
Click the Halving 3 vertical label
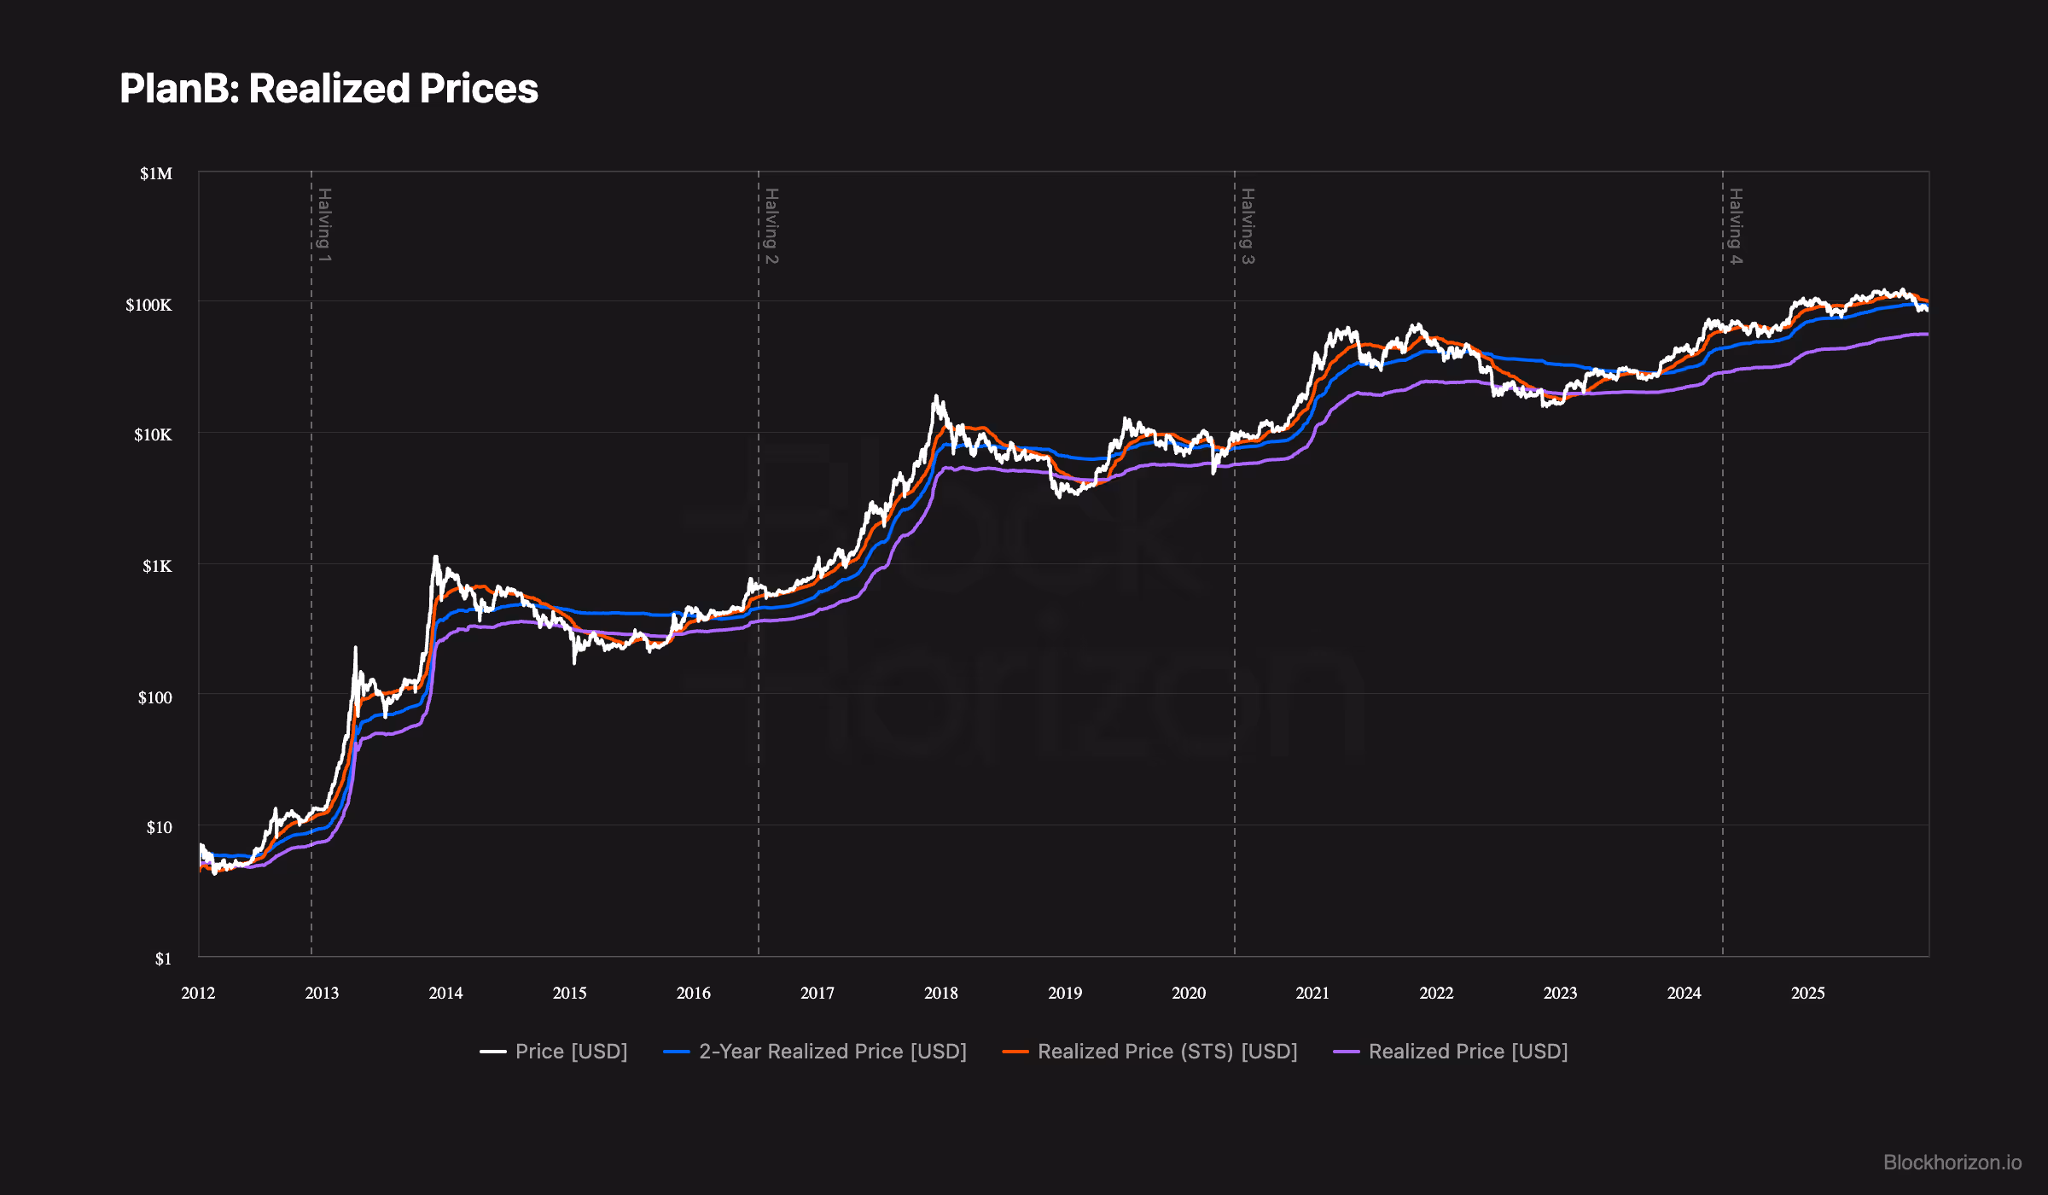pos(1248,225)
